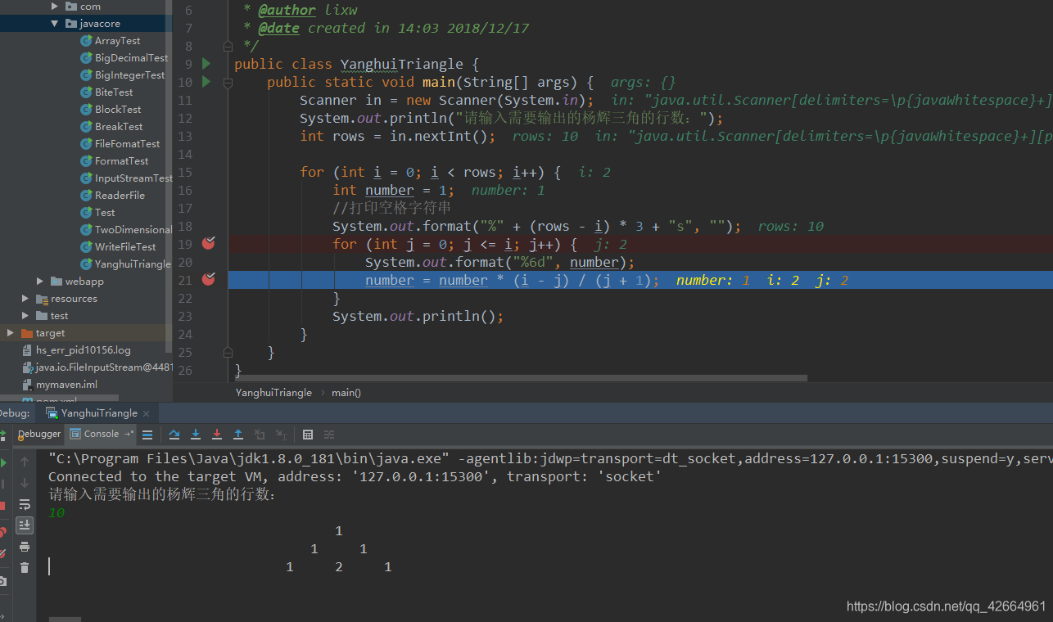
Task: Open FormatTest in project tree
Action: (122, 161)
